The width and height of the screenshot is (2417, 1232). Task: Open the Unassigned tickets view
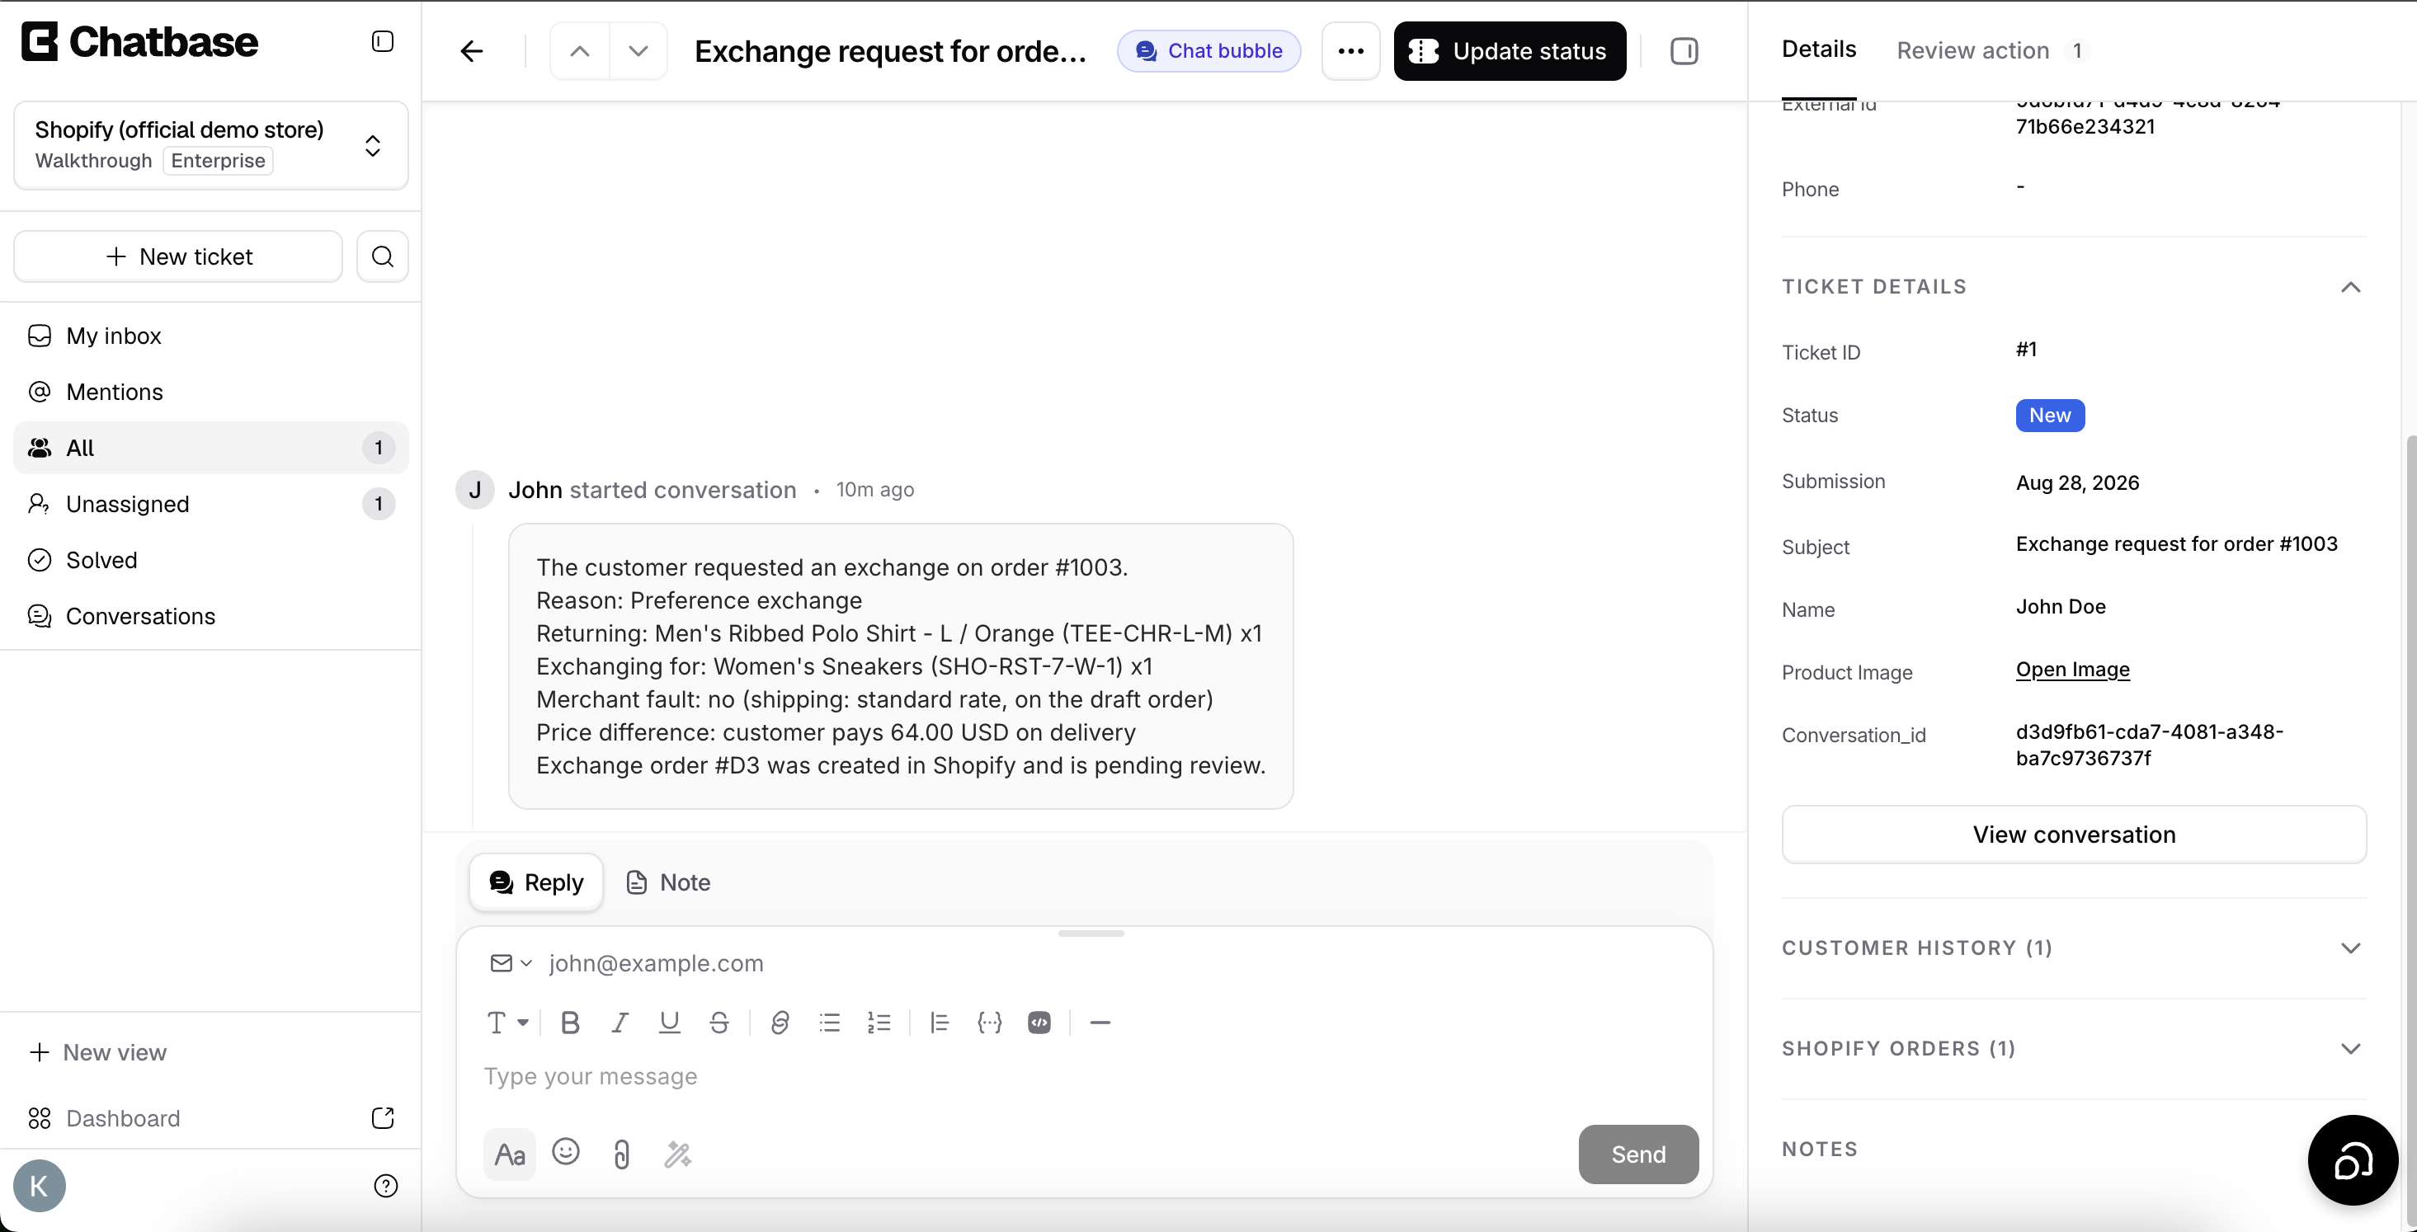211,504
